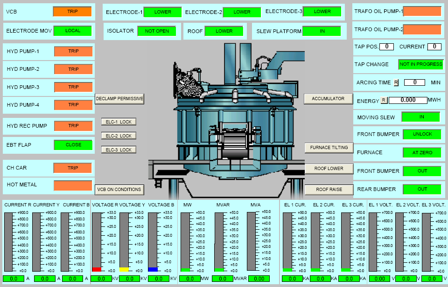Viewport: 448px width, 287px height.
Task: Click the ROOF LOWER button
Action: (x=329, y=169)
